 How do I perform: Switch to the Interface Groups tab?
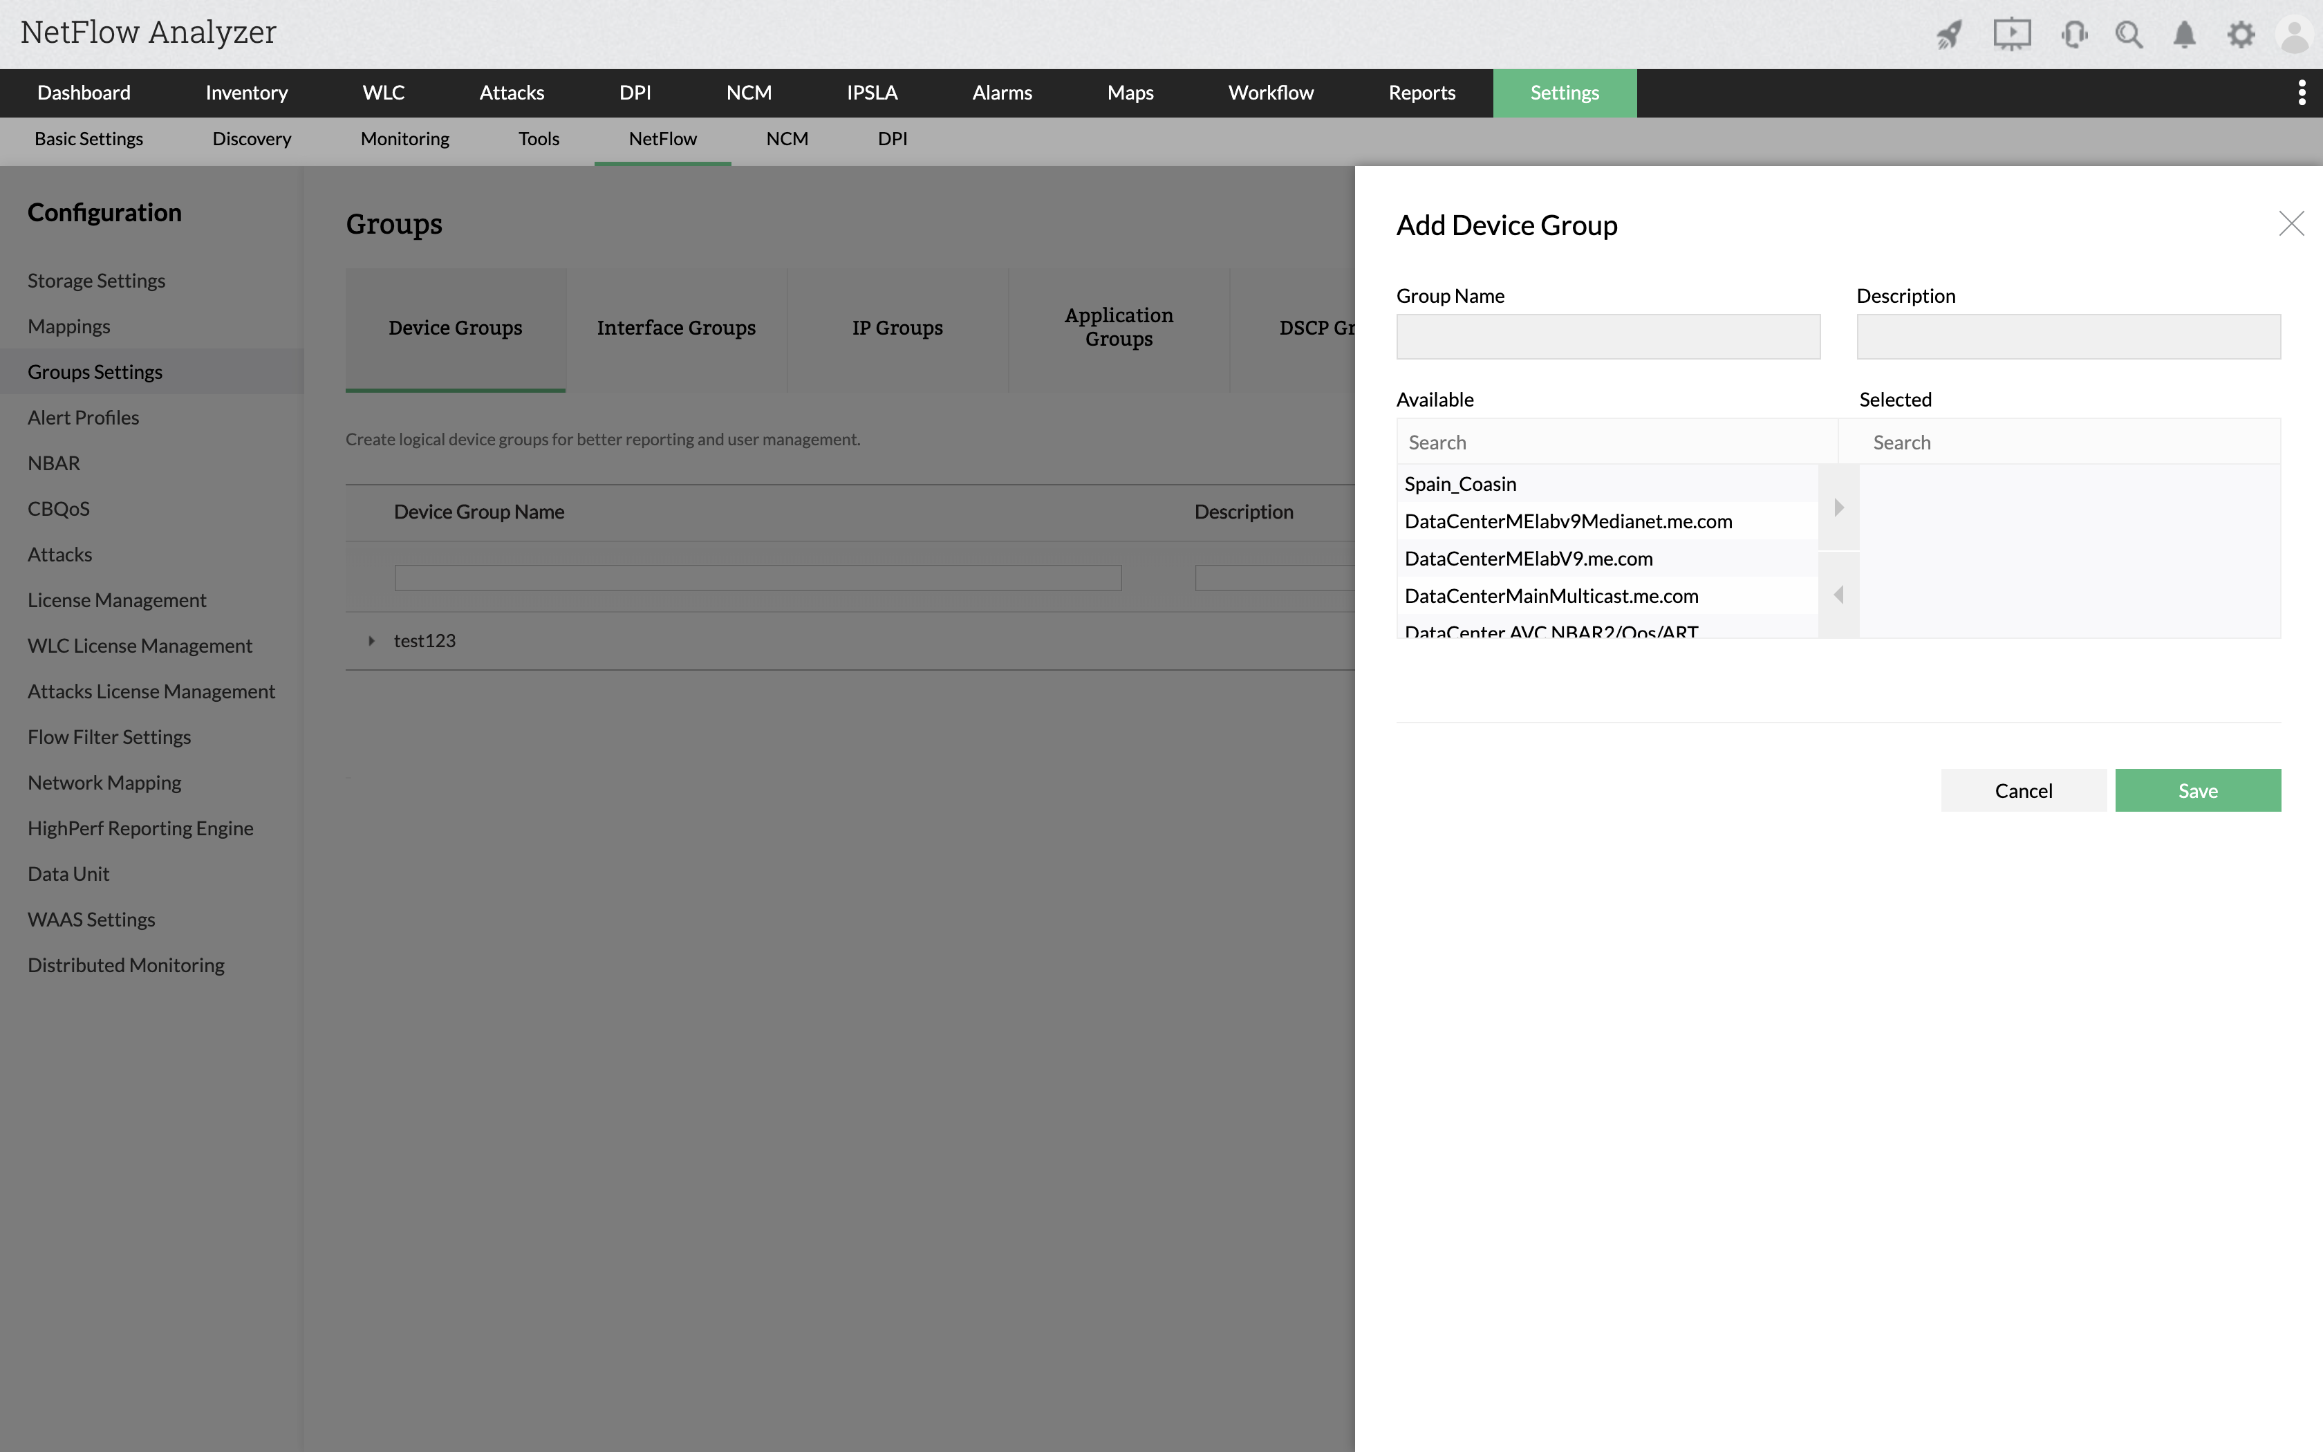tap(675, 328)
